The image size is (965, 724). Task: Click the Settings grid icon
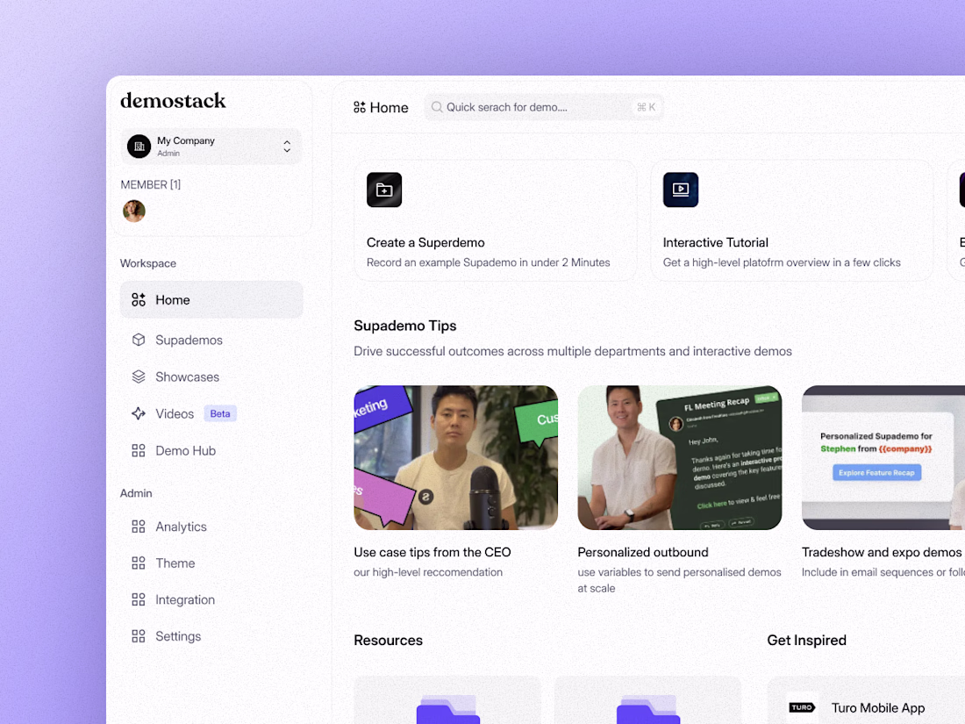(x=139, y=636)
